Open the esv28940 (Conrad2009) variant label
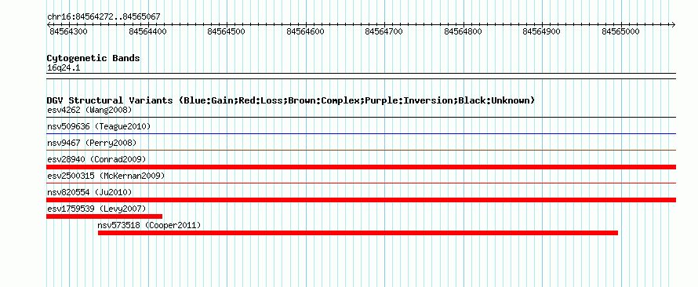 (96, 159)
